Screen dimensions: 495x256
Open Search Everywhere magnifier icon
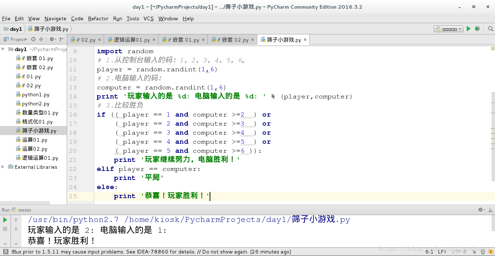click(x=491, y=29)
